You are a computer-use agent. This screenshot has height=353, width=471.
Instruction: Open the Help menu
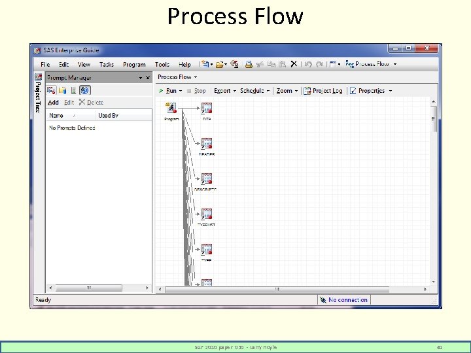[x=184, y=65]
